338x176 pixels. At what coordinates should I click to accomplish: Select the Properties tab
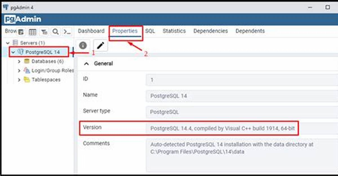click(x=125, y=31)
